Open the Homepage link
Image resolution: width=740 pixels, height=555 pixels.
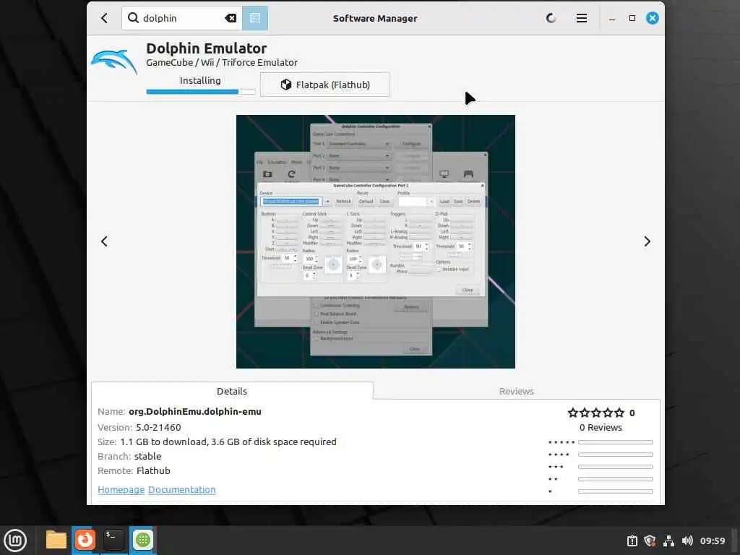[x=121, y=490]
